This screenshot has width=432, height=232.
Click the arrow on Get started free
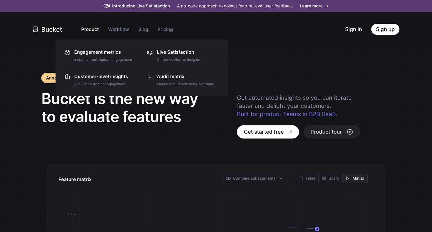click(x=290, y=132)
